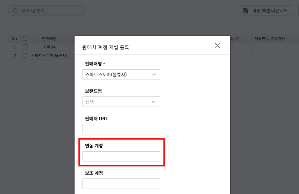Expand the 브랜드명 선택 dropdown

point(121,102)
